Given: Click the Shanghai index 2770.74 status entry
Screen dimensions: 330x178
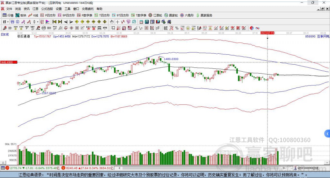Looking at the screenshot, I should coord(33,168).
